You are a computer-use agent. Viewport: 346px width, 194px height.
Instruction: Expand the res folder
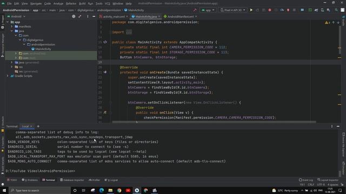(12, 67)
